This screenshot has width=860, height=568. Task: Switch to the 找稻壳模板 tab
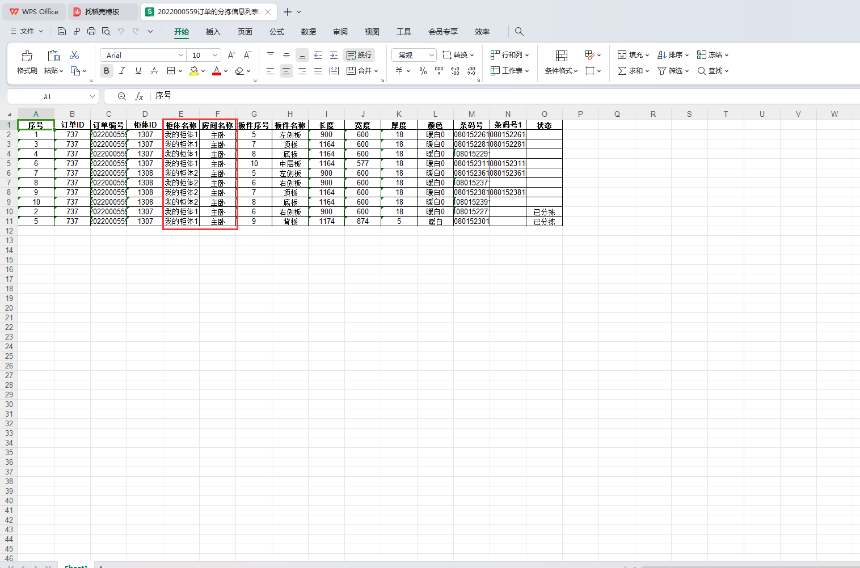pyautogui.click(x=102, y=11)
